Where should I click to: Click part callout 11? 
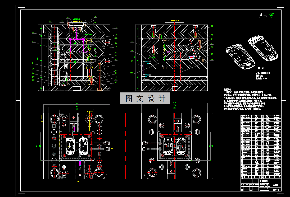point(116,46)
